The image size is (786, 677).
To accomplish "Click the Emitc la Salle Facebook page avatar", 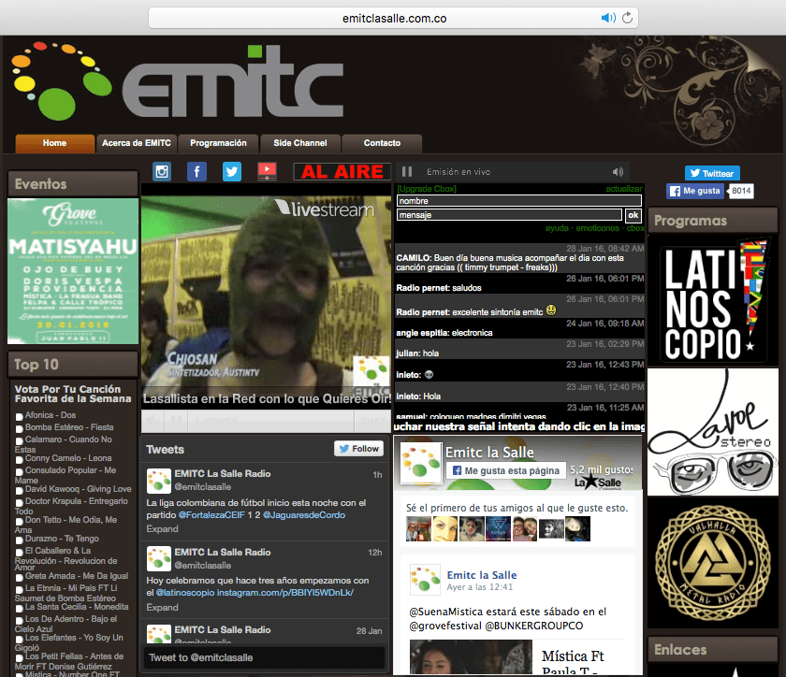I will [420, 462].
